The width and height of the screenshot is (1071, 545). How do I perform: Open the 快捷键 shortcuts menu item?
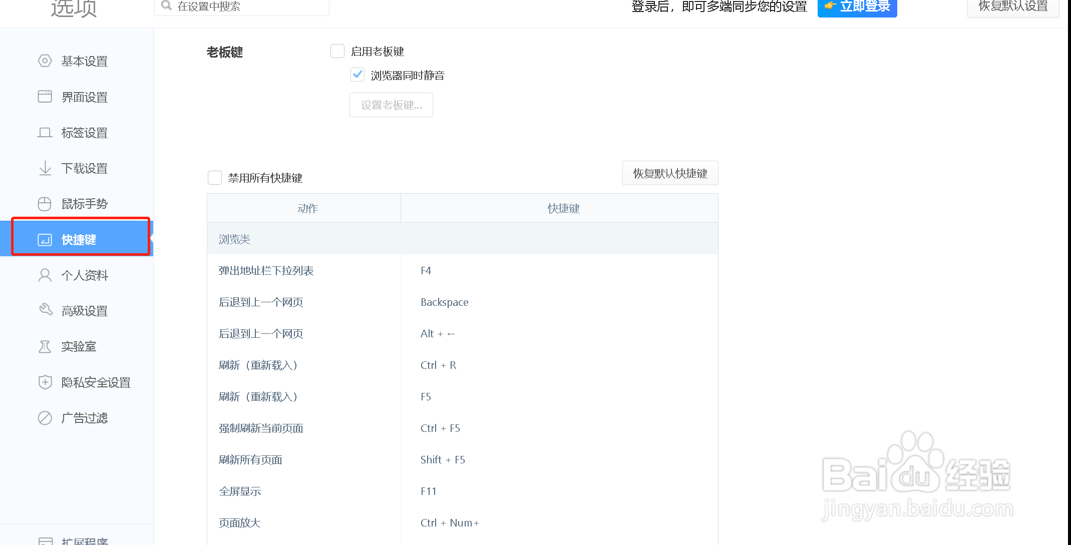79,240
